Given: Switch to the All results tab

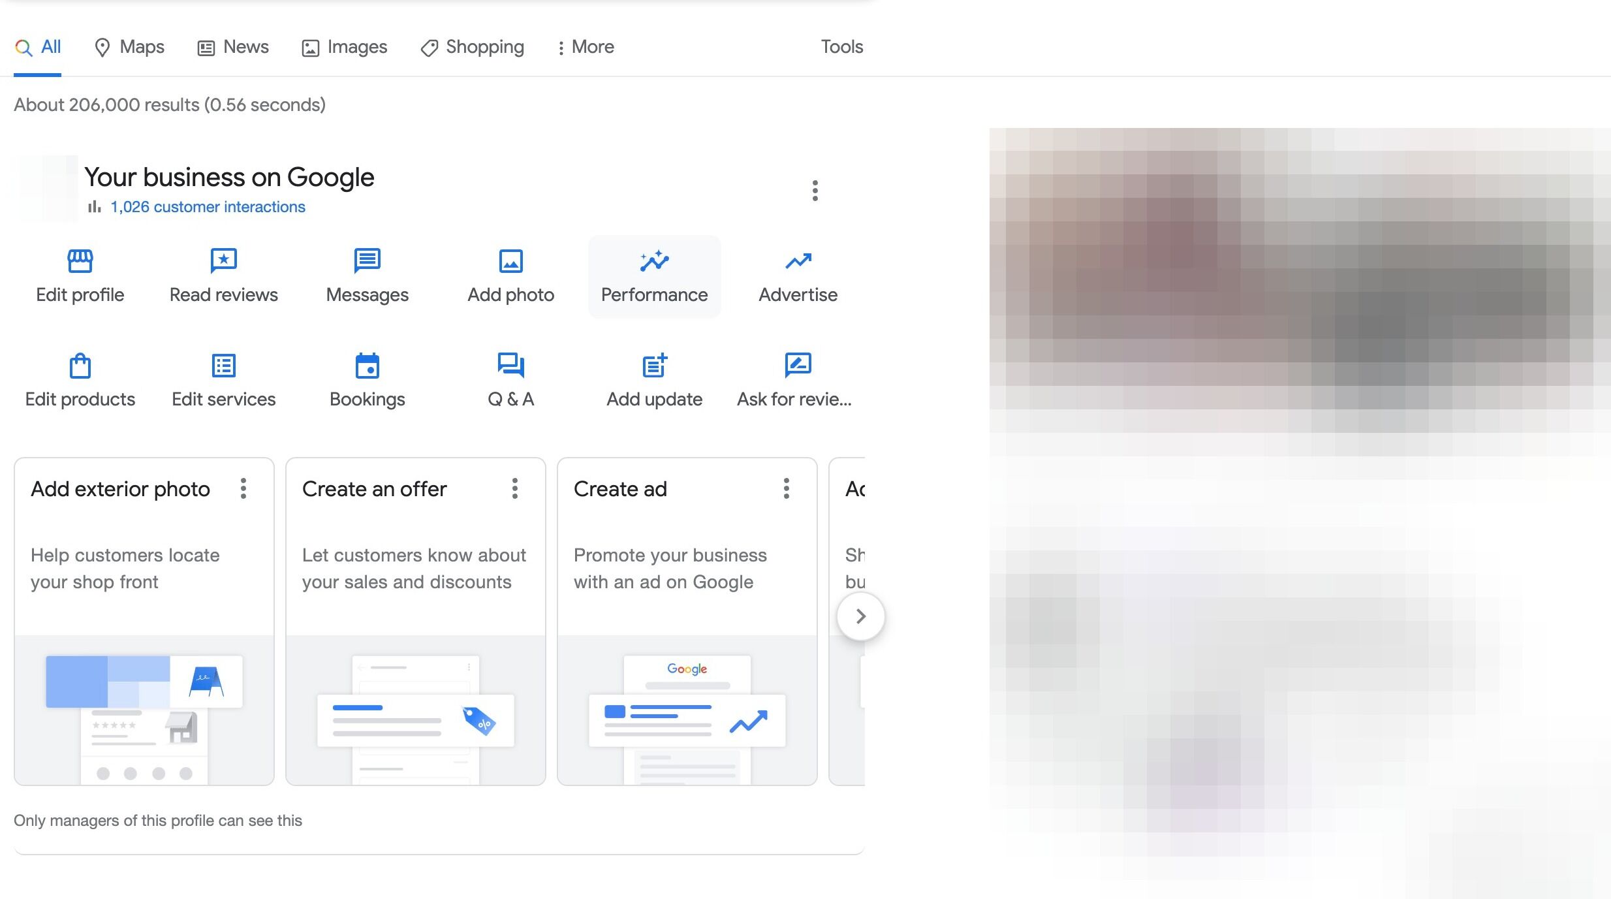Looking at the screenshot, I should [38, 47].
